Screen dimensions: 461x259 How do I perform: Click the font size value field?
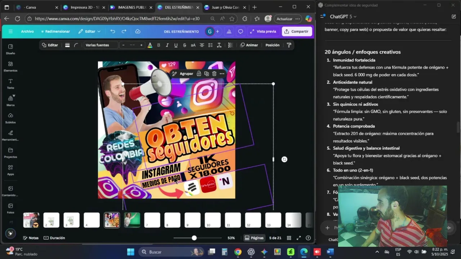pos(132,45)
